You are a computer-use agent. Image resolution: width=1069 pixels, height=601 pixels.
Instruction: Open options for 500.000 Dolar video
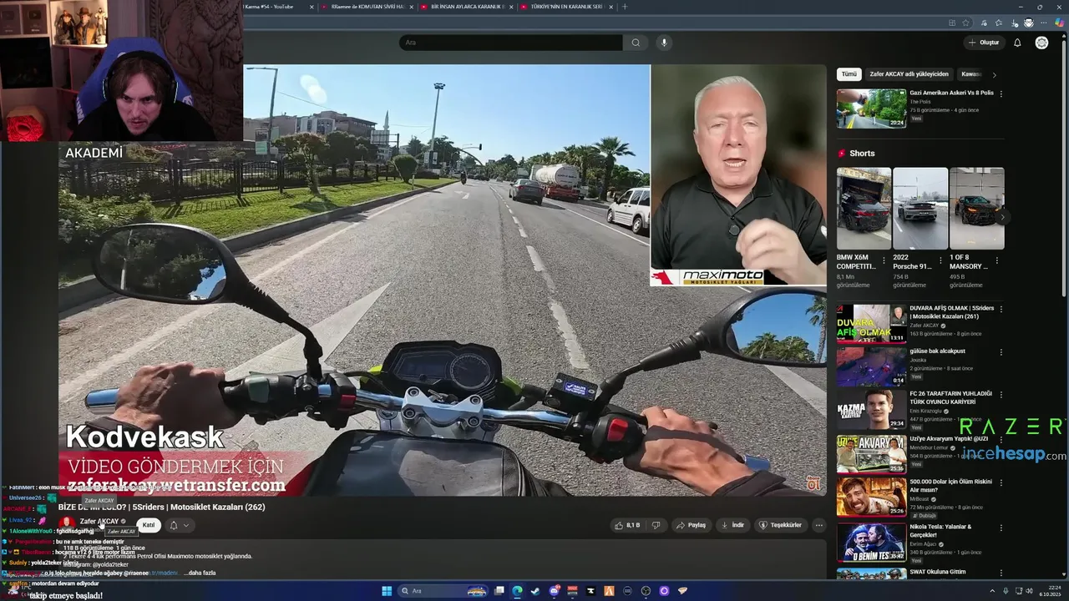(1001, 482)
